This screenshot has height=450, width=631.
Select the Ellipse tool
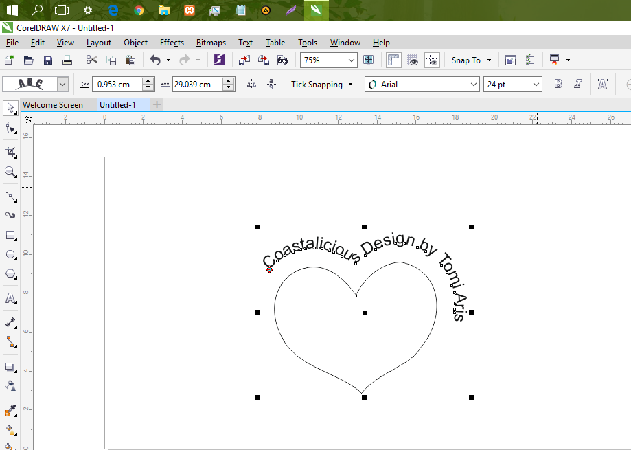10,255
